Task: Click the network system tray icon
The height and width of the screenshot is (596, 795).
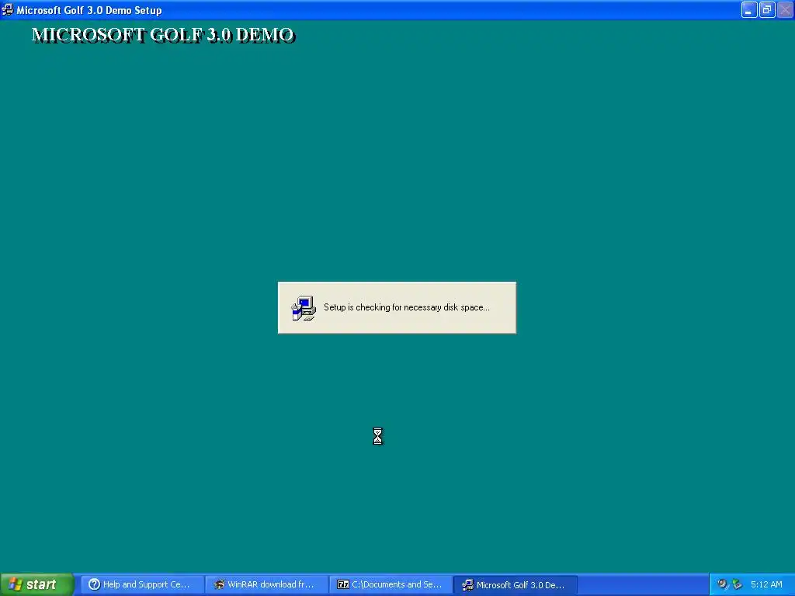Action: (x=738, y=584)
